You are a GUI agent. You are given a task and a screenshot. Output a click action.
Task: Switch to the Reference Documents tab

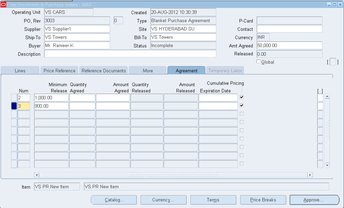103,70
